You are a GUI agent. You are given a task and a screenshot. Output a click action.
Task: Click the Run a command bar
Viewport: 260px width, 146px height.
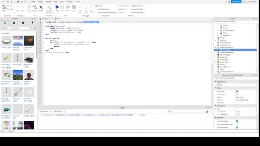pyautogui.click(x=129, y=131)
